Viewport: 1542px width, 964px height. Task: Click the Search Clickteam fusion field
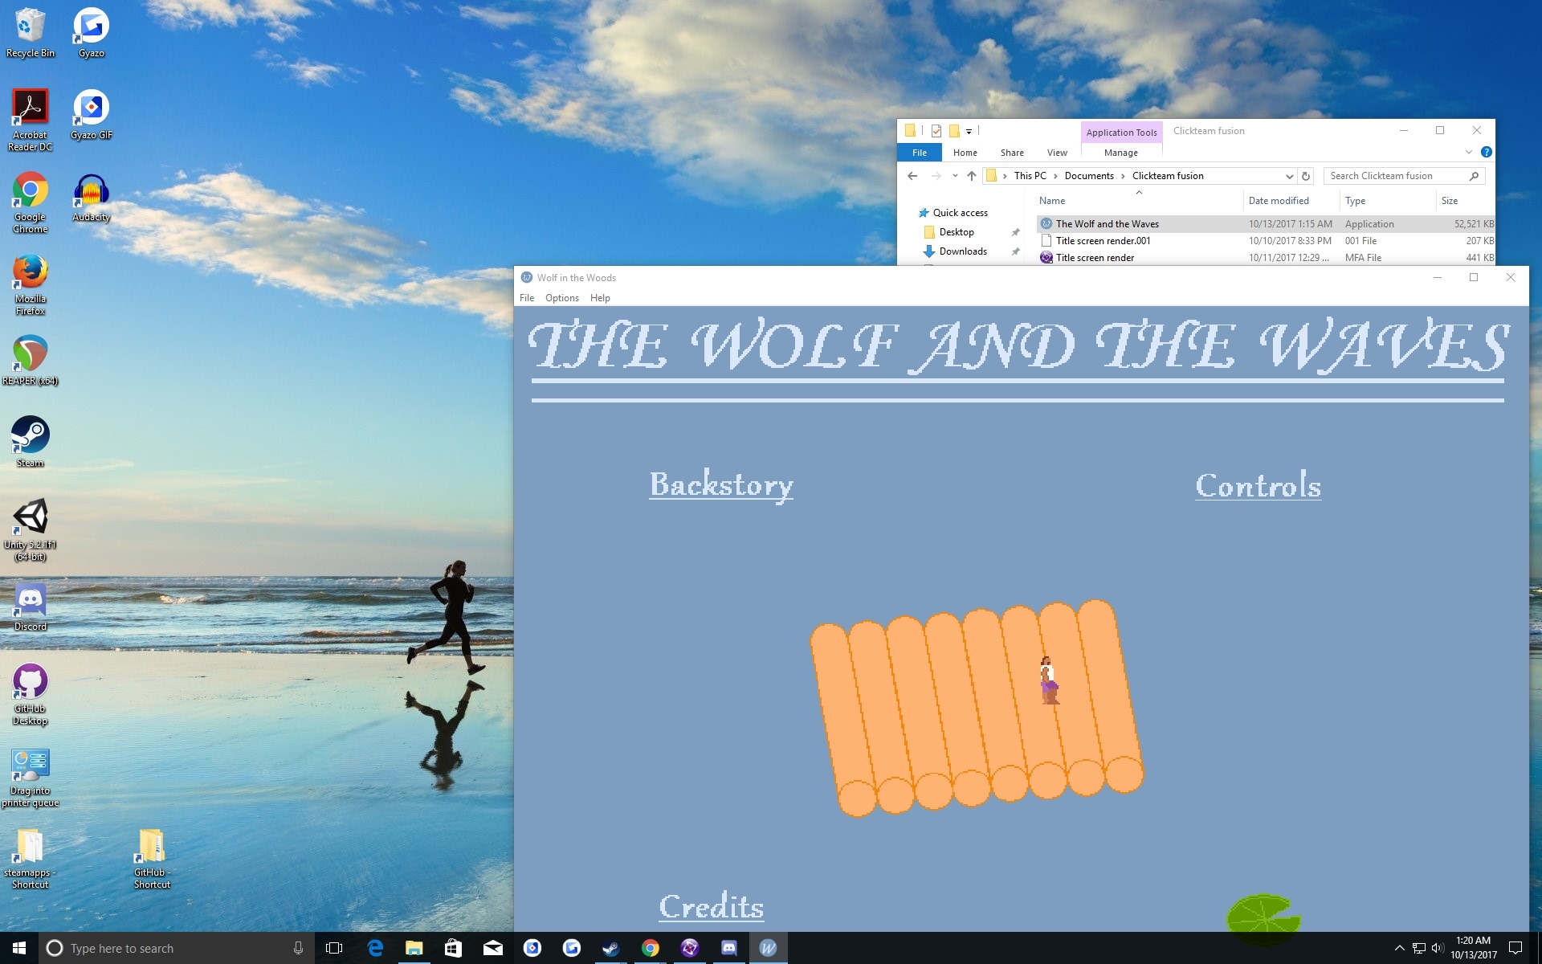pyautogui.click(x=1396, y=176)
